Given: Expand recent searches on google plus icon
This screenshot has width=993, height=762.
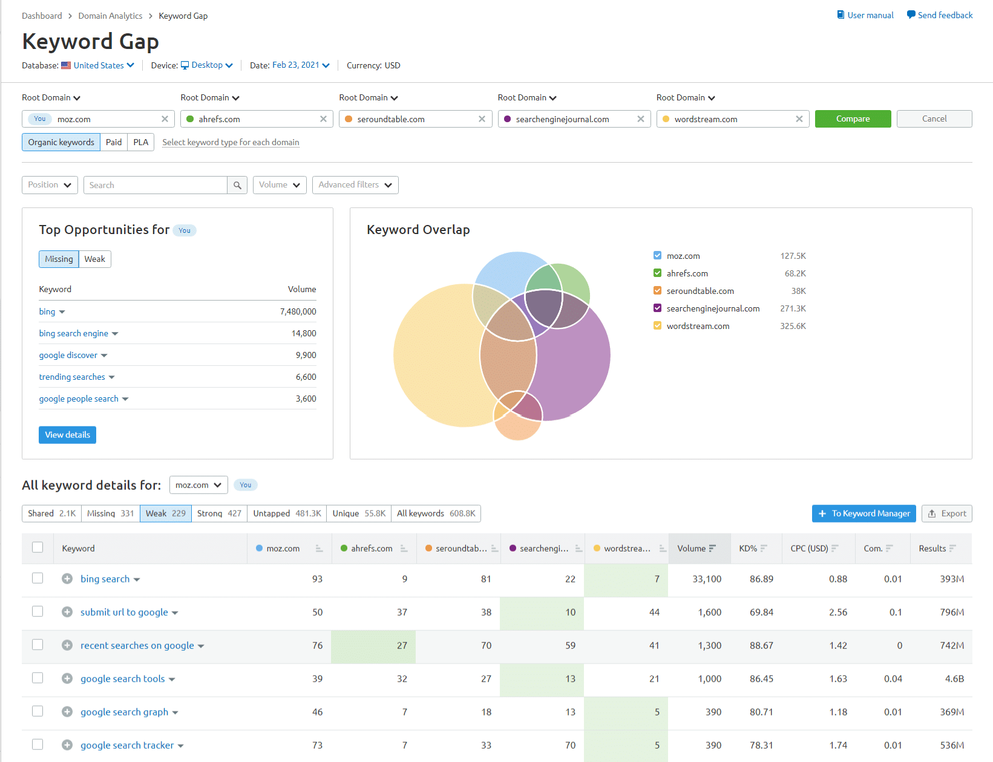Looking at the screenshot, I should click(x=67, y=645).
